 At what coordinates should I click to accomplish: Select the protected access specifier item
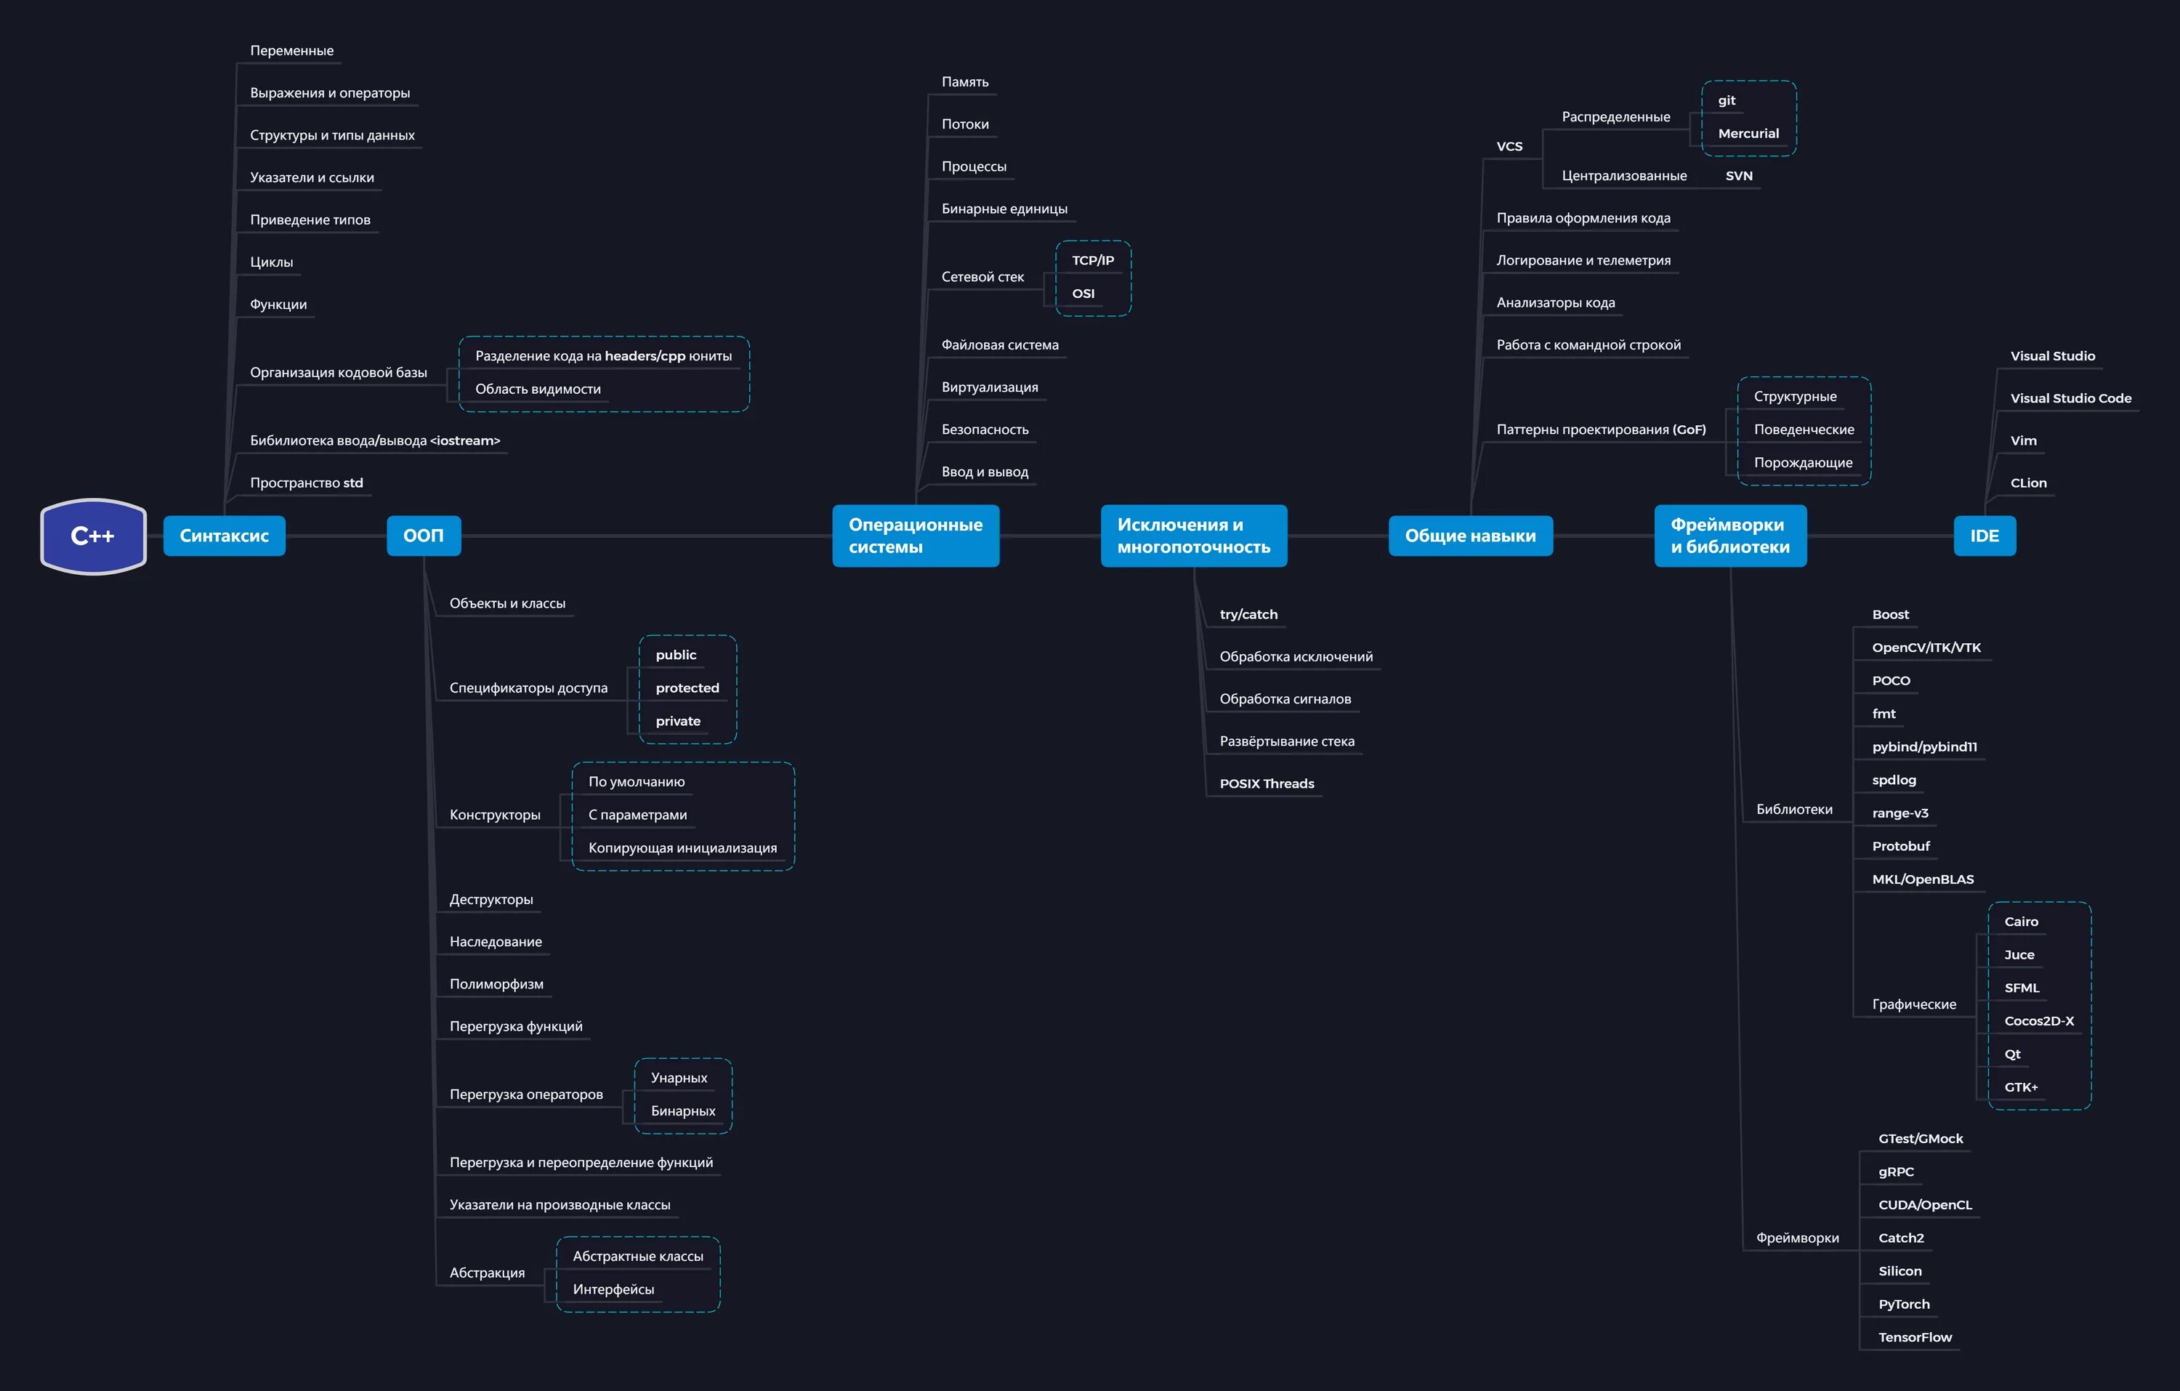pos(687,688)
